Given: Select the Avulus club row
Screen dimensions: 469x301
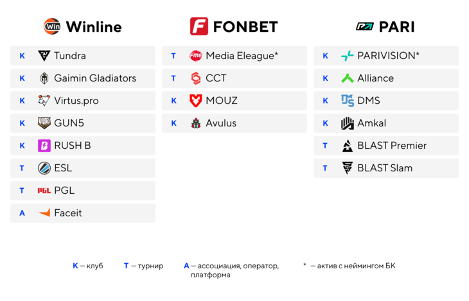Looking at the screenshot, I should pos(234,123).
